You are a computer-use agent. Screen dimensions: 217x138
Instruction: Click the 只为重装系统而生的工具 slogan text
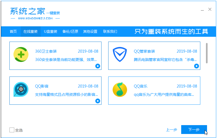pyautogui.click(x=171, y=31)
